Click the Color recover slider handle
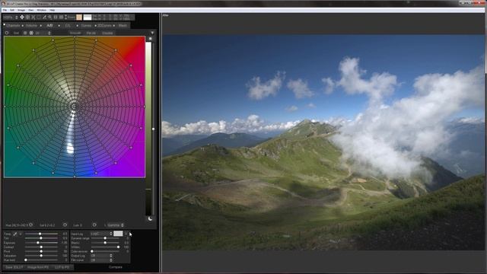The image size is (487, 274). [92, 251]
